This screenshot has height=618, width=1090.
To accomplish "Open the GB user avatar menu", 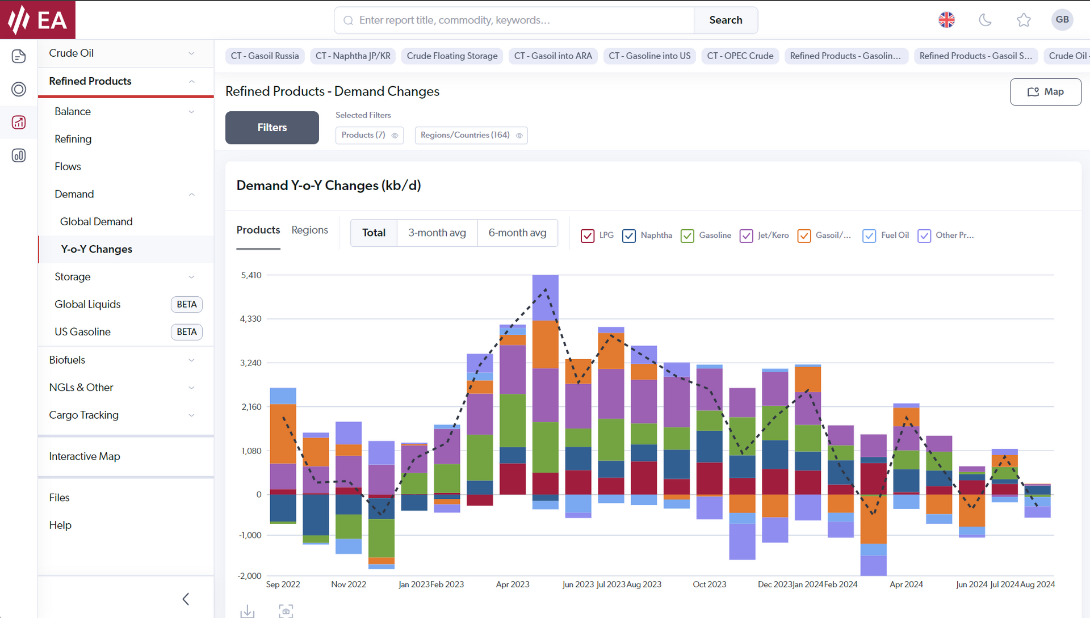I will pyautogui.click(x=1062, y=20).
